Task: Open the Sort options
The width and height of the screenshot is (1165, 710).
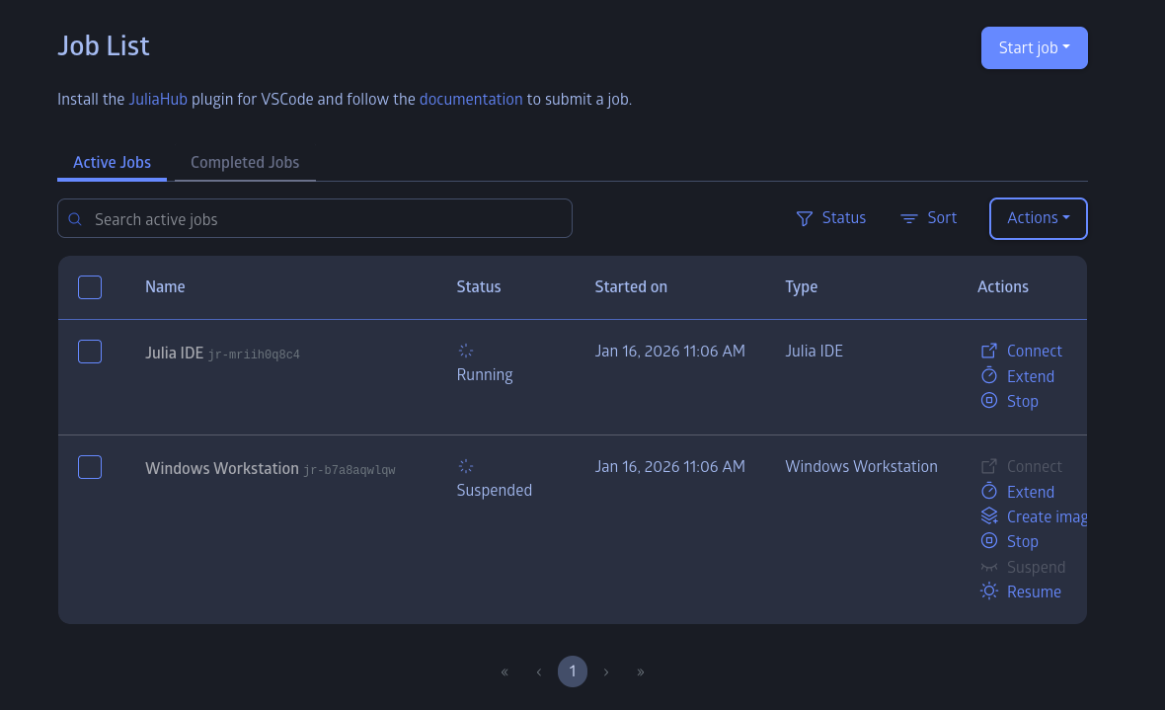Action: pyautogui.click(x=928, y=218)
